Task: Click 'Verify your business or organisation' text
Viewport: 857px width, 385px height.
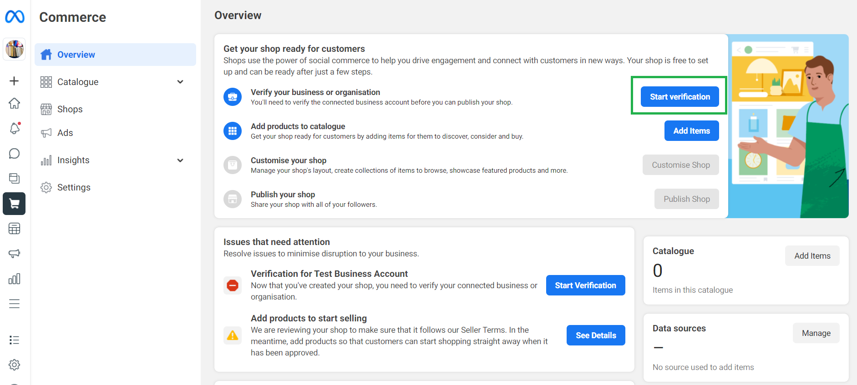Action: [x=315, y=92]
